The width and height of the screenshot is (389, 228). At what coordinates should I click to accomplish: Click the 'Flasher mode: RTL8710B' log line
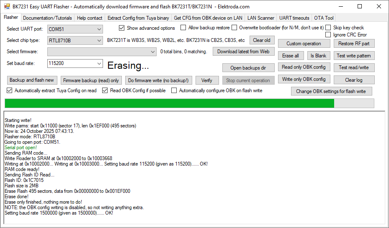click(30, 137)
